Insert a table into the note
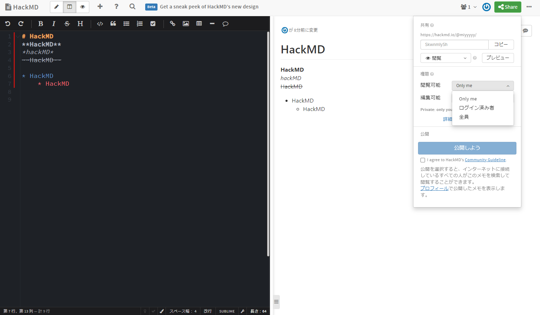Viewport: 540px width, 315px height. tap(199, 24)
